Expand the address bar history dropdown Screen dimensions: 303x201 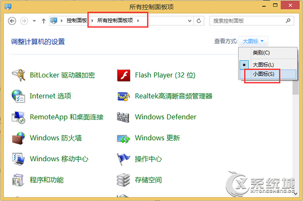coord(190,21)
